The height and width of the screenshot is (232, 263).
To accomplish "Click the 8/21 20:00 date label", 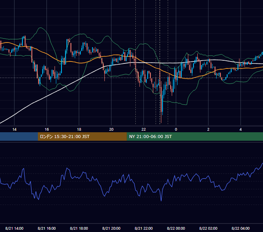I will click(111, 228).
